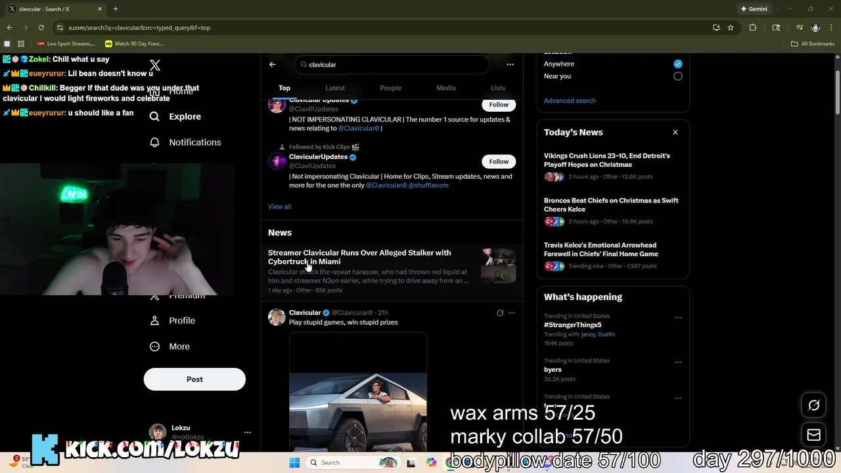This screenshot has width=841, height=473.
Task: Follow the Clavicular Updates @Clav0Updates account
Action: point(499,104)
